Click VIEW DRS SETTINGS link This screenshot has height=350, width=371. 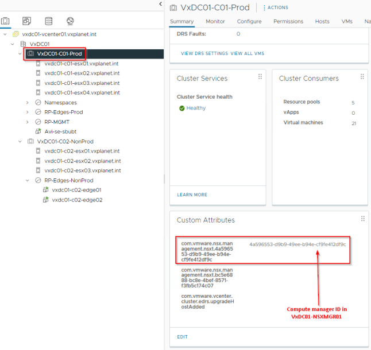[204, 53]
